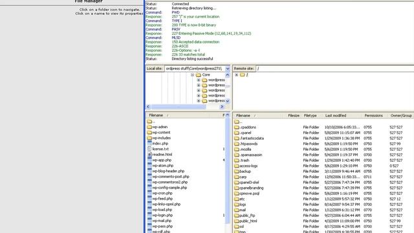Click the local tree scroll right arrow
The image size is (414, 233).
point(222,107)
